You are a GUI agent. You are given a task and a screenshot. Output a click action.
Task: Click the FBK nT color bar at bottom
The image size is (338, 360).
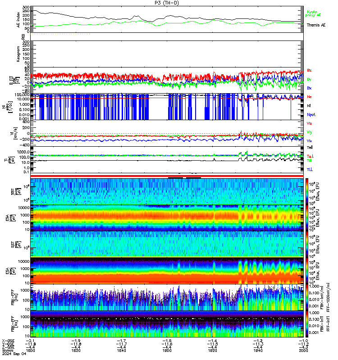(307, 324)
